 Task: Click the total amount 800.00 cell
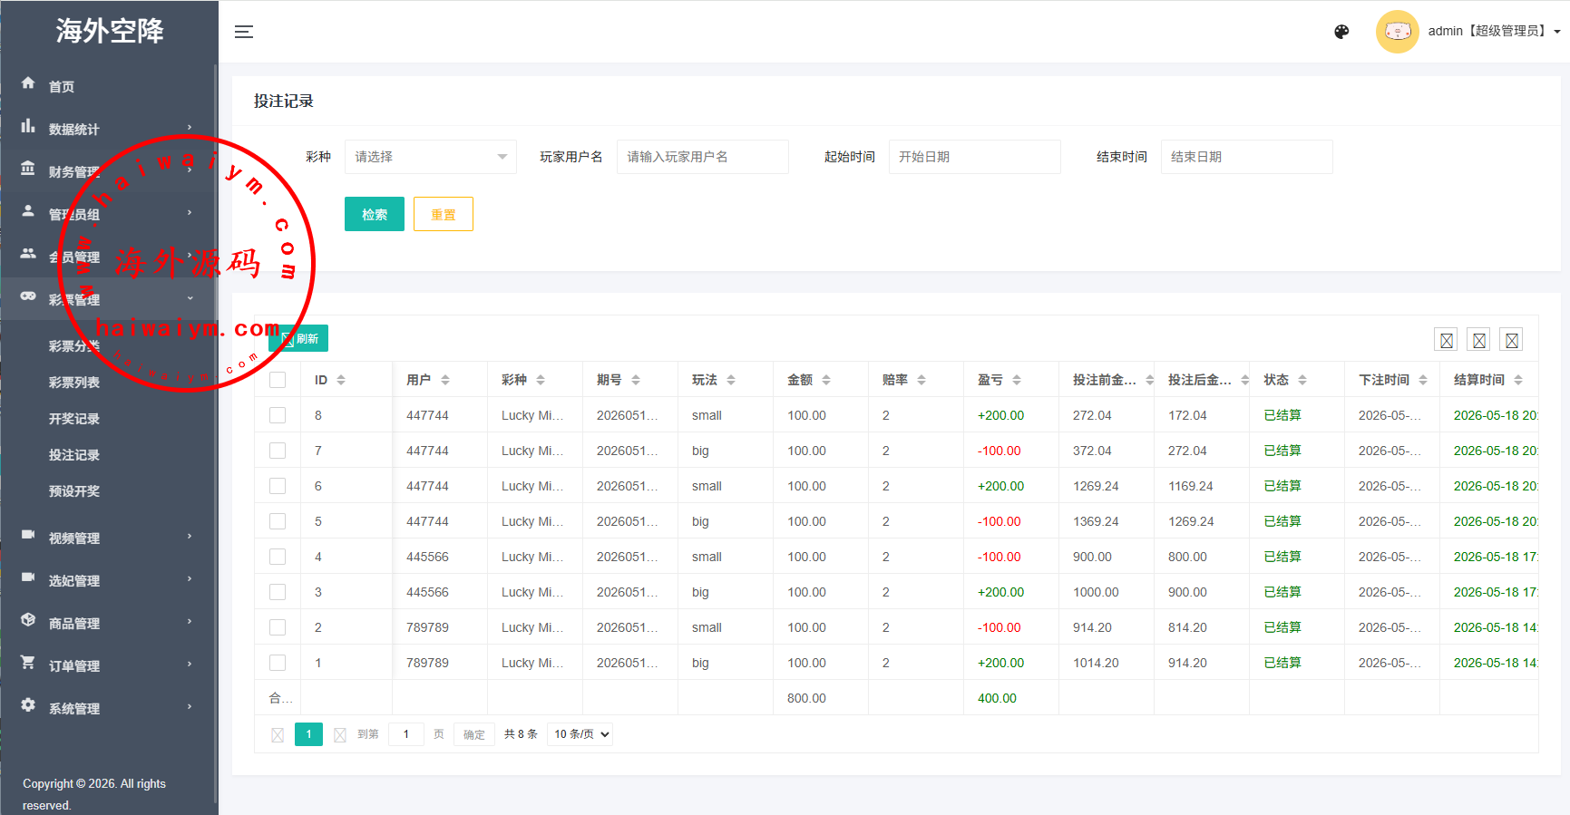coord(821,698)
